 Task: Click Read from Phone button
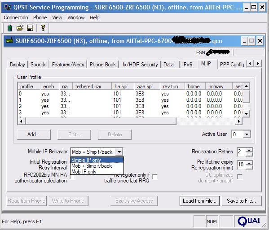tap(26, 201)
